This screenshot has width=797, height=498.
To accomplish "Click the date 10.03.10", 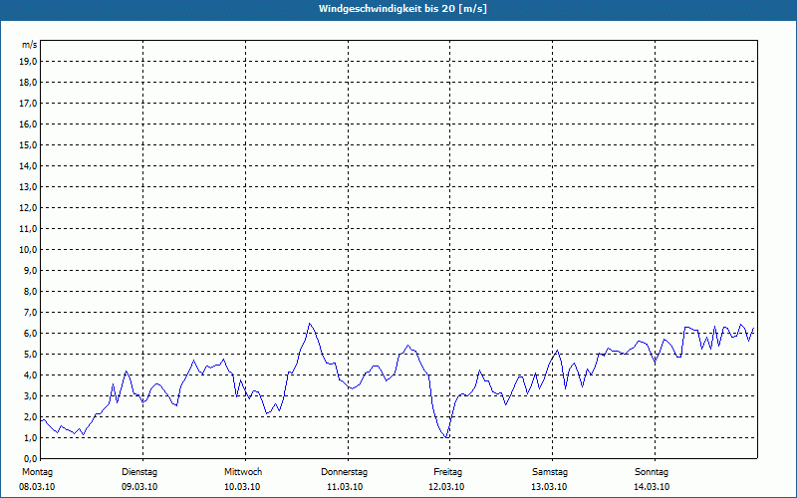I will (242, 487).
